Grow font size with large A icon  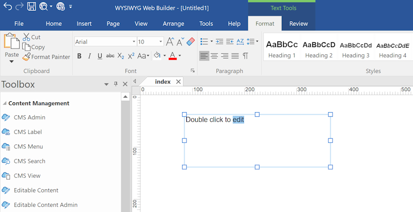coord(170,42)
